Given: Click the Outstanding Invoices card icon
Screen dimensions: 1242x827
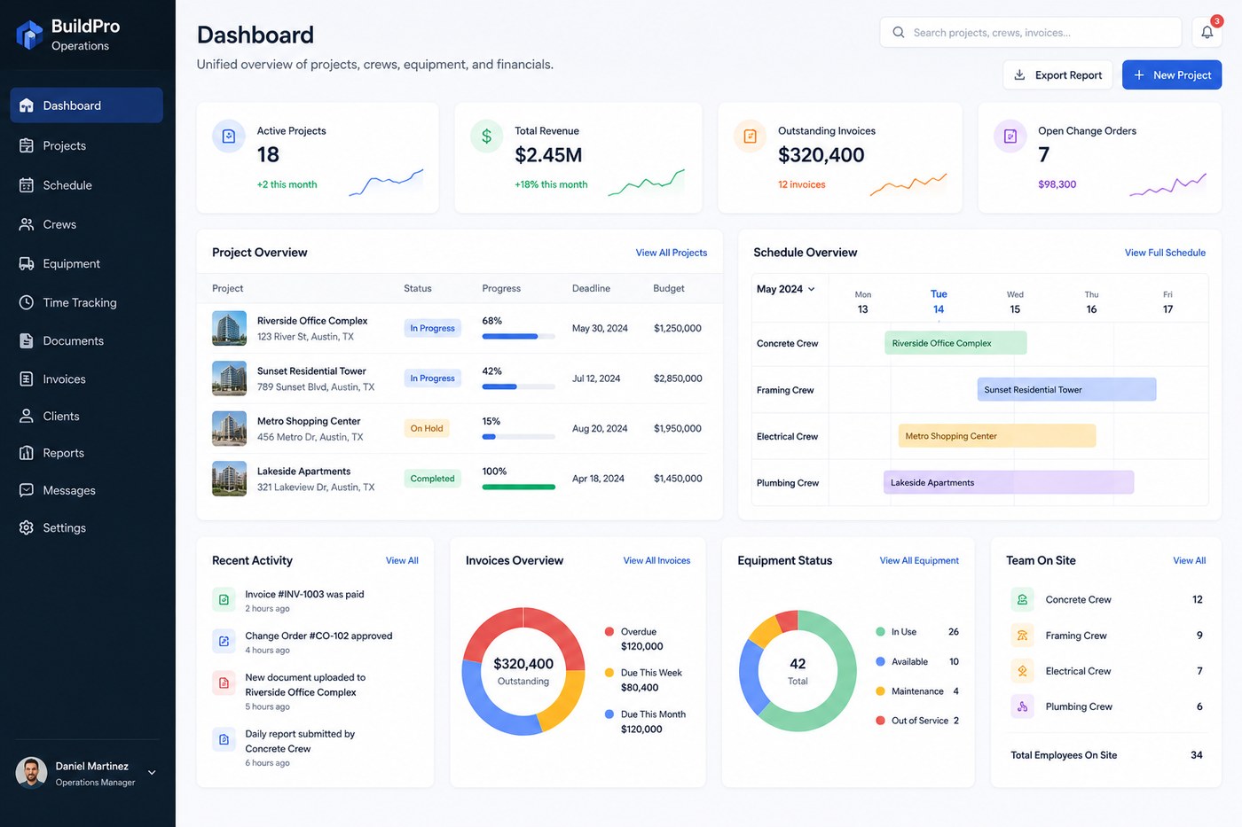Looking at the screenshot, I should click(750, 137).
